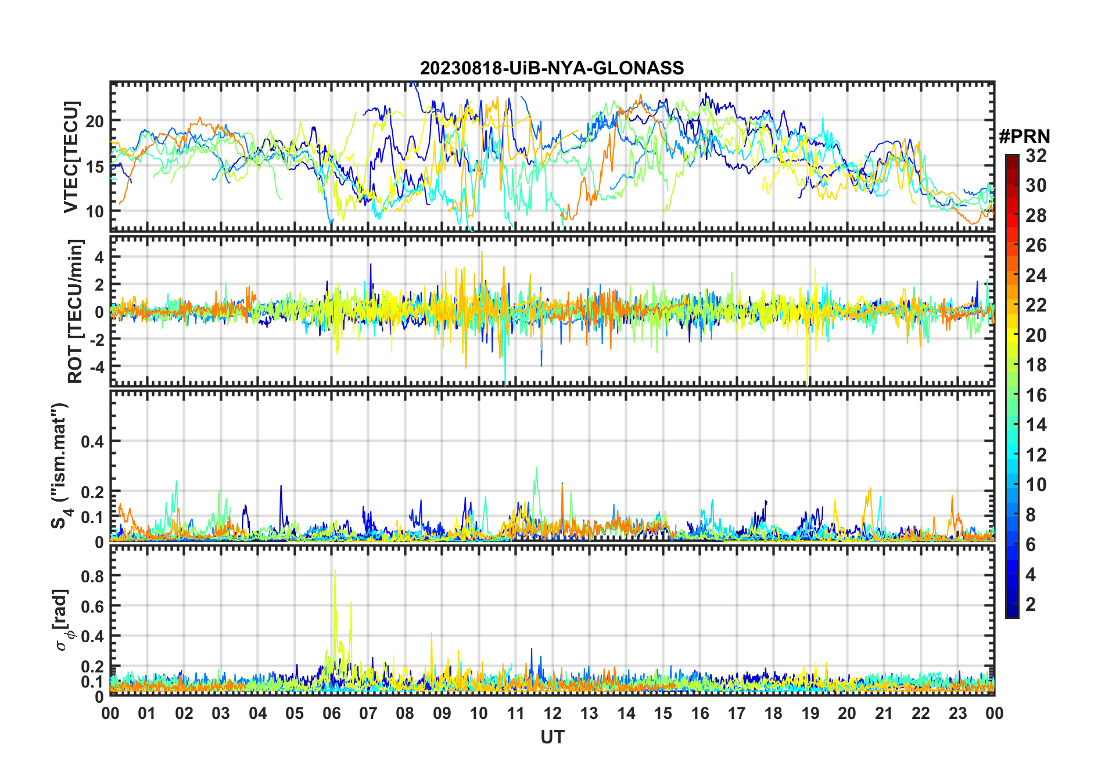Select the colorbar tick label 30

[x=1036, y=185]
